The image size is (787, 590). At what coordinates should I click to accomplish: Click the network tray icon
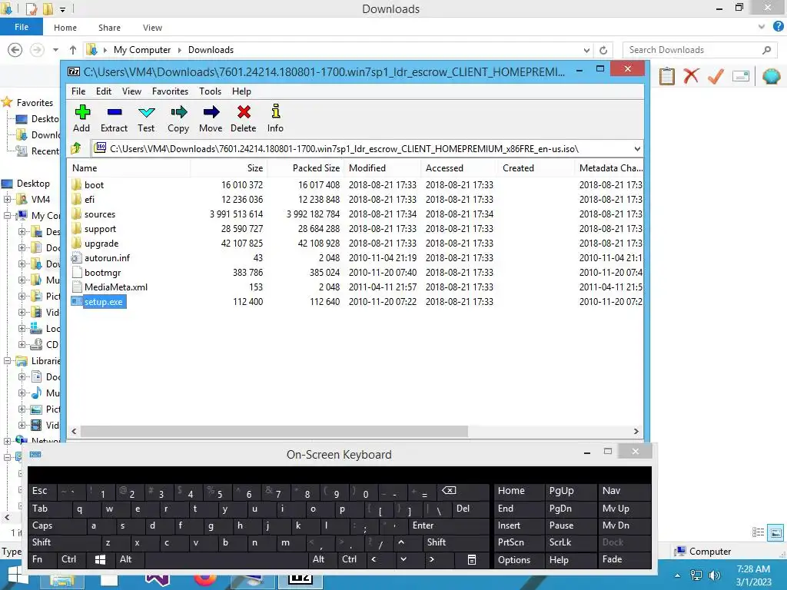696,575
